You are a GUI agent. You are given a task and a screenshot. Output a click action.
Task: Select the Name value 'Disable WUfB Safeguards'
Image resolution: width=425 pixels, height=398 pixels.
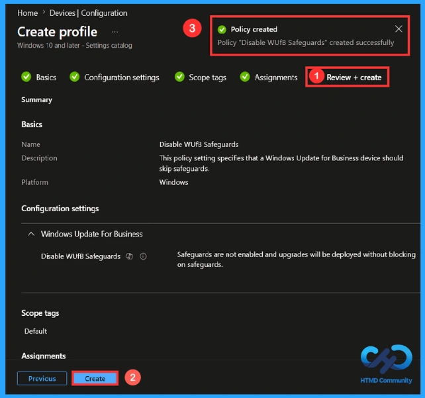point(199,144)
